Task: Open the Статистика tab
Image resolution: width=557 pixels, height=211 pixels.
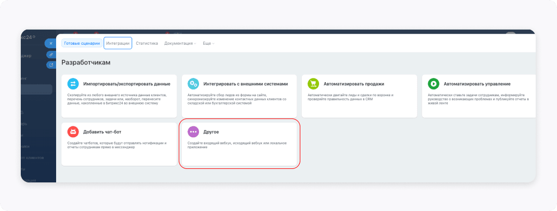Action: click(147, 43)
